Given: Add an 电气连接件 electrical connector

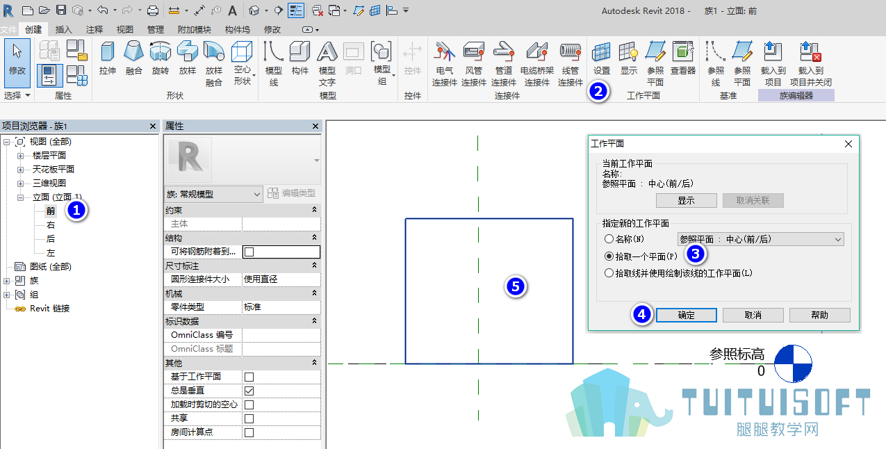Looking at the screenshot, I should point(445,63).
